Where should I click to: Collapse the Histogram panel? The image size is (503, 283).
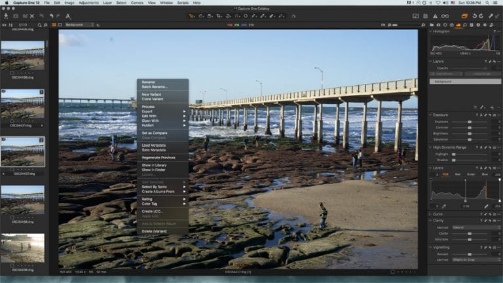pyautogui.click(x=431, y=31)
